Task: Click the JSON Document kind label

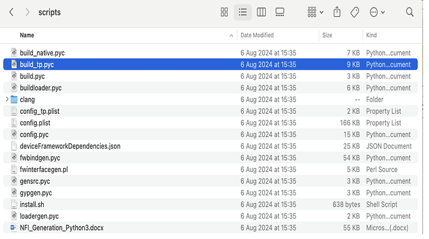Action: 389,146
